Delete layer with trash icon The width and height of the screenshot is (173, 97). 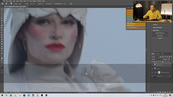click(170, 92)
